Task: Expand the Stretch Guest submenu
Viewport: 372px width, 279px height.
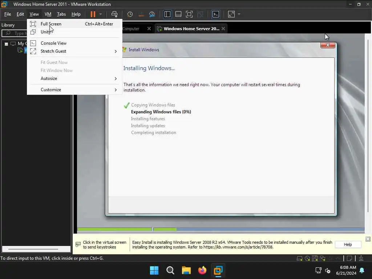Action: 74,51
